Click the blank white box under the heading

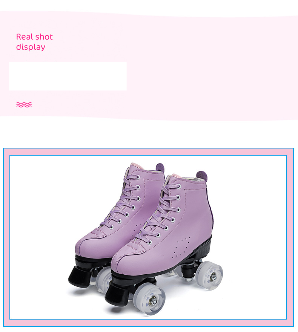[x=68, y=76]
